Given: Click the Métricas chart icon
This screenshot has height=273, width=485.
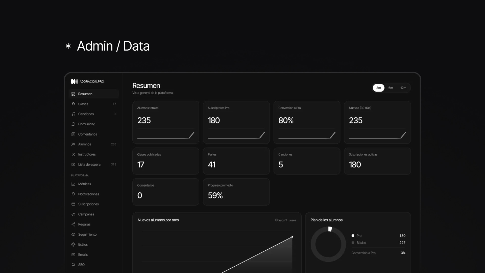Looking at the screenshot, I should pyautogui.click(x=73, y=184).
